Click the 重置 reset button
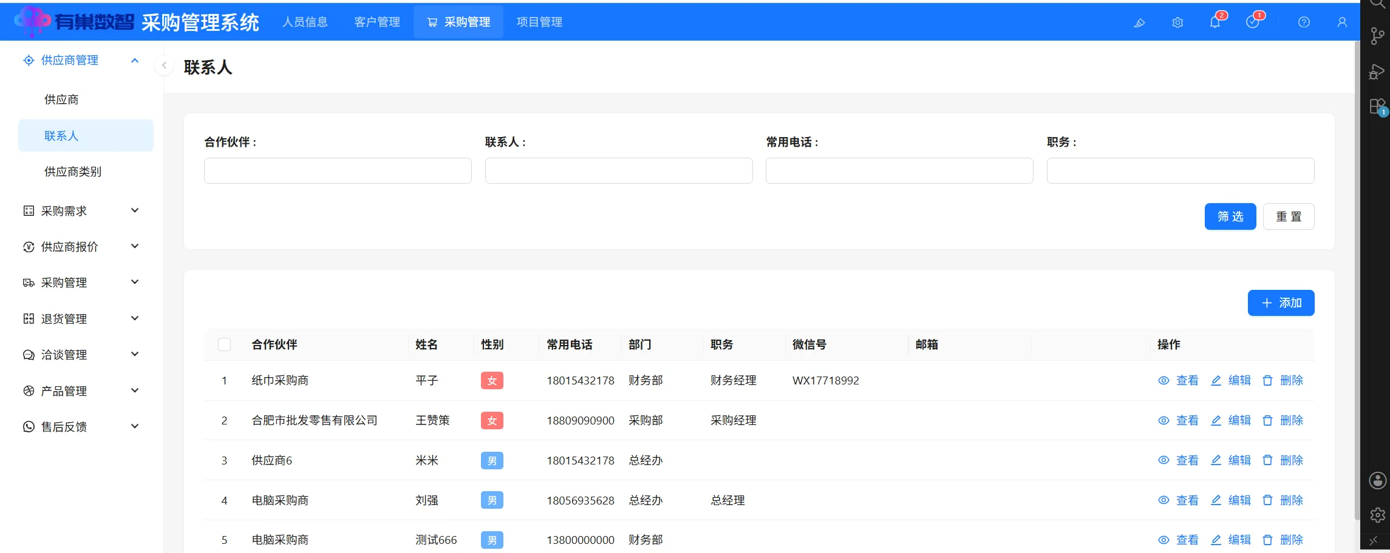 pos(1289,216)
